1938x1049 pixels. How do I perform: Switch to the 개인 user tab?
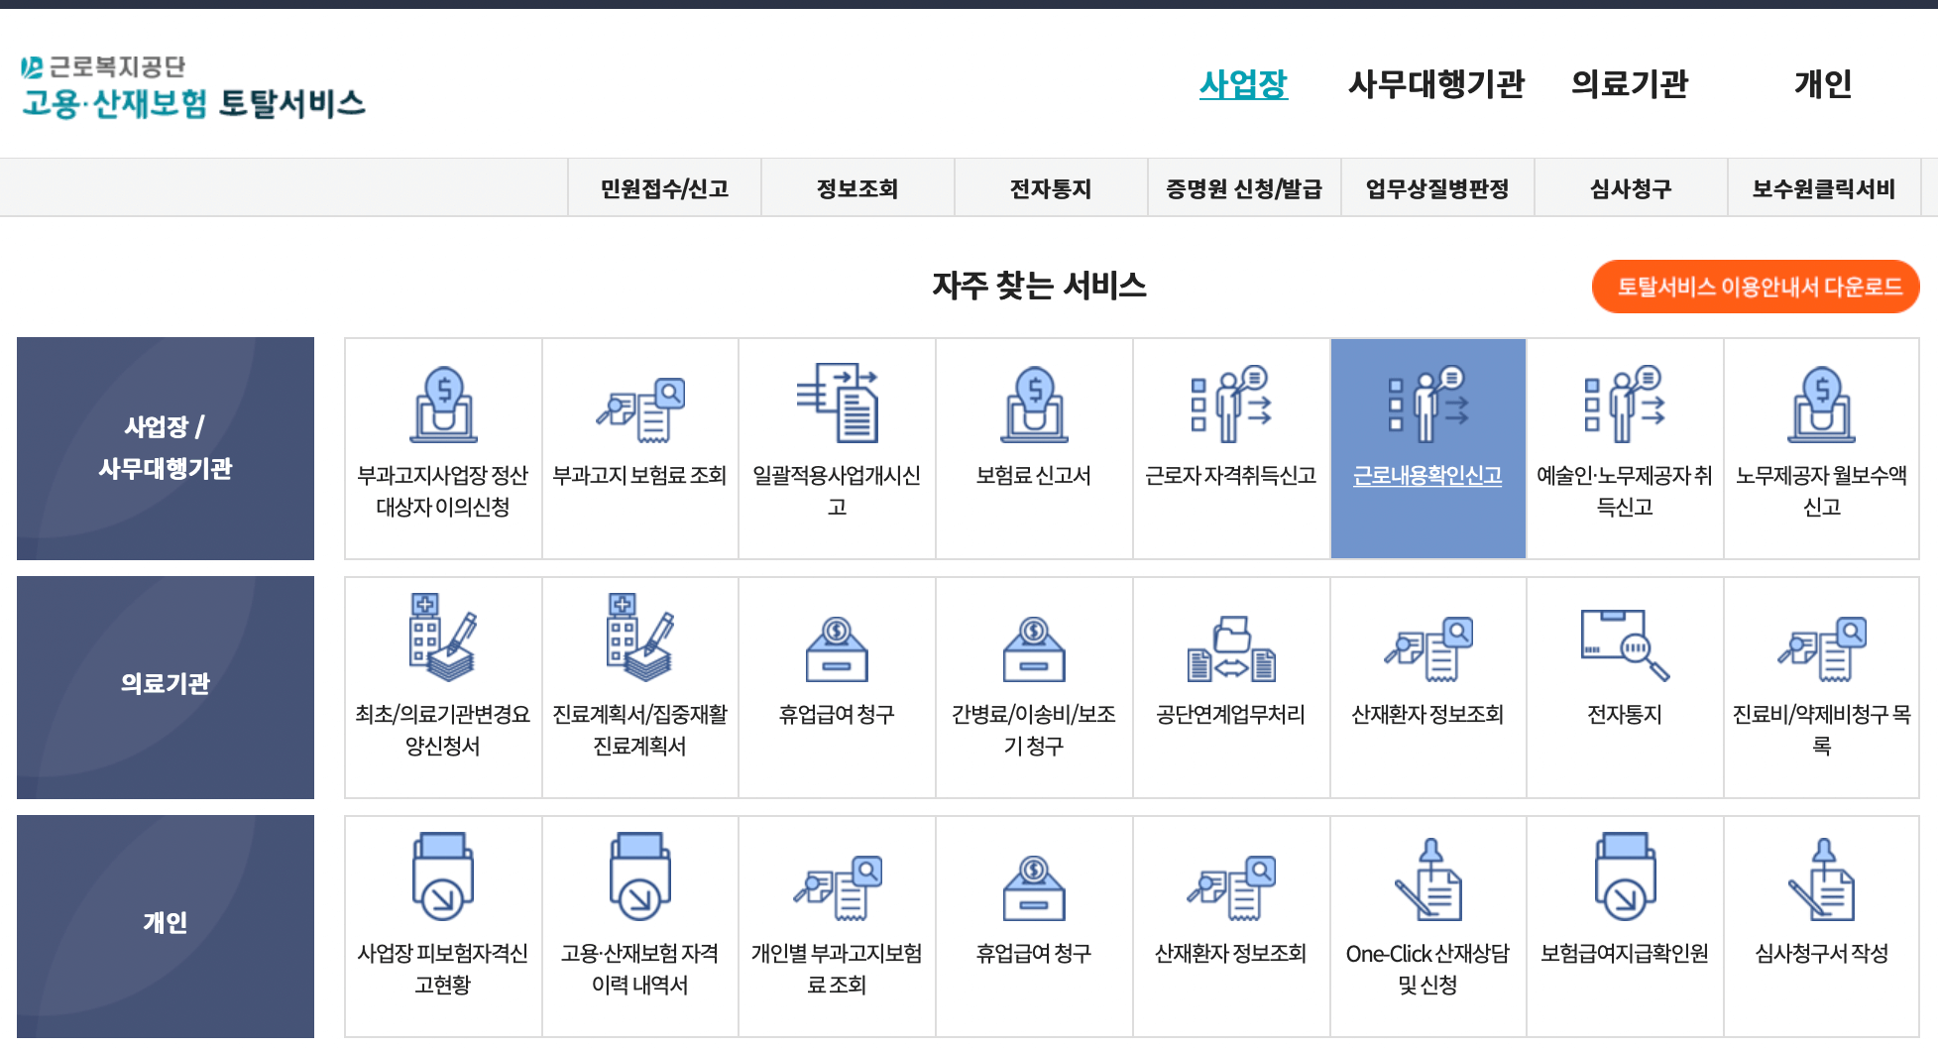1824,85
